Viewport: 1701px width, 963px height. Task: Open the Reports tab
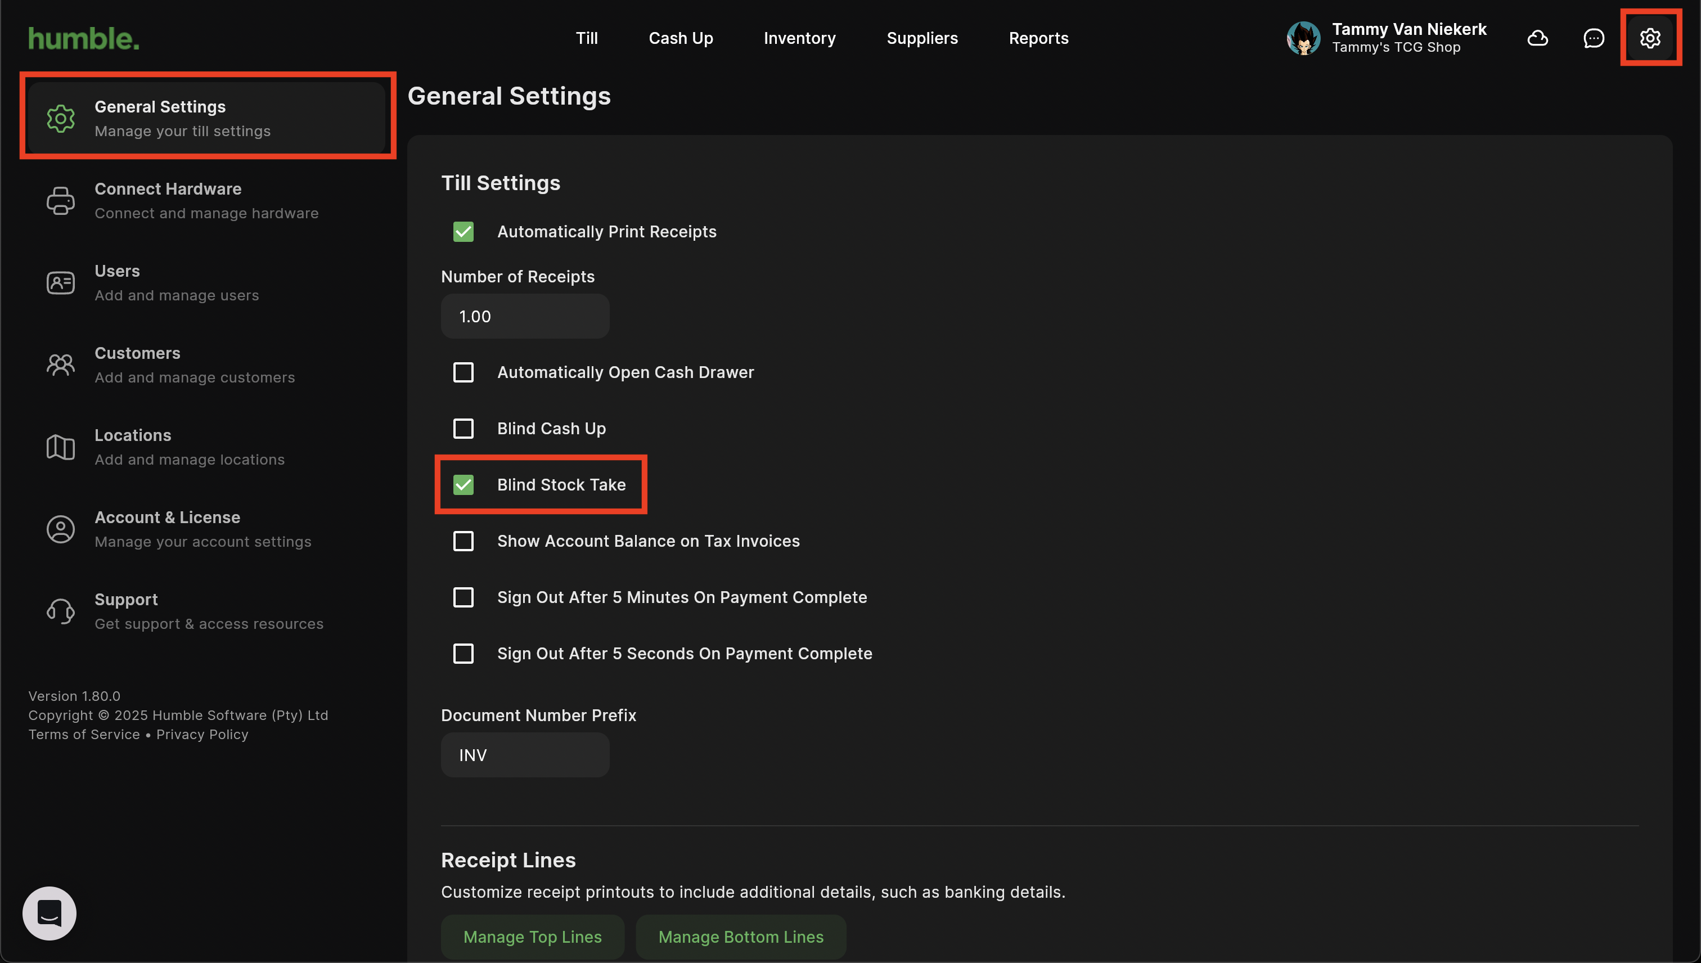(x=1038, y=38)
